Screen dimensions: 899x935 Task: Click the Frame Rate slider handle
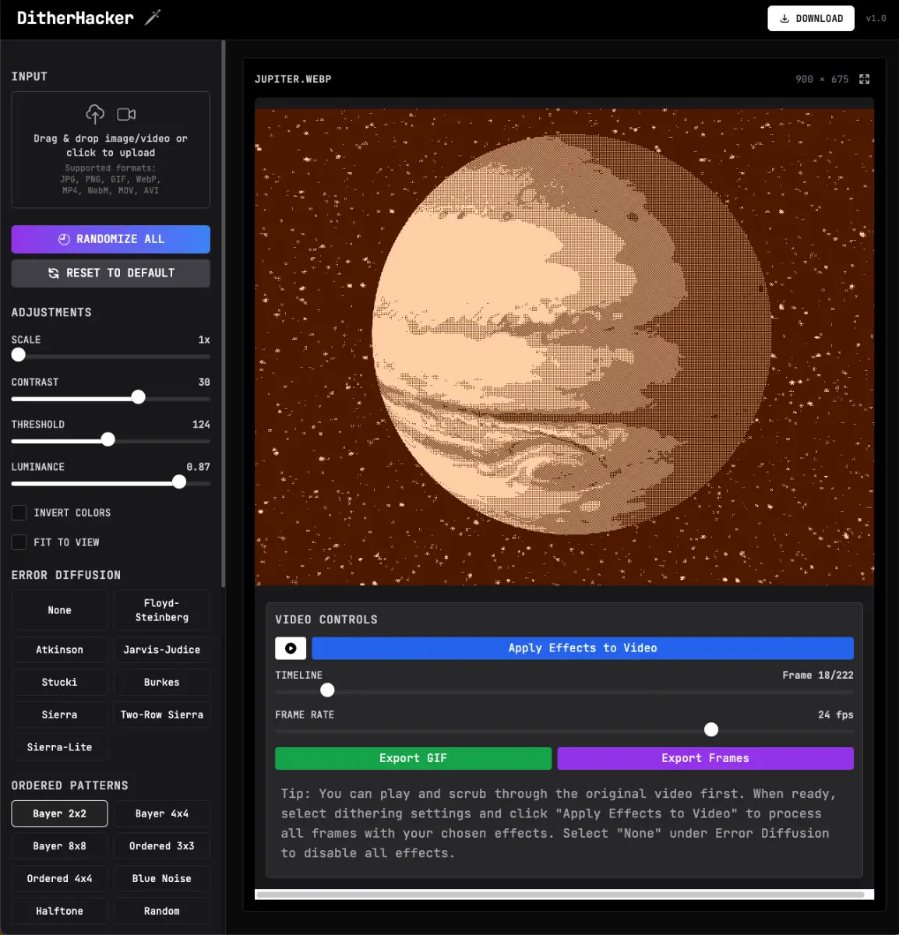[x=710, y=729]
